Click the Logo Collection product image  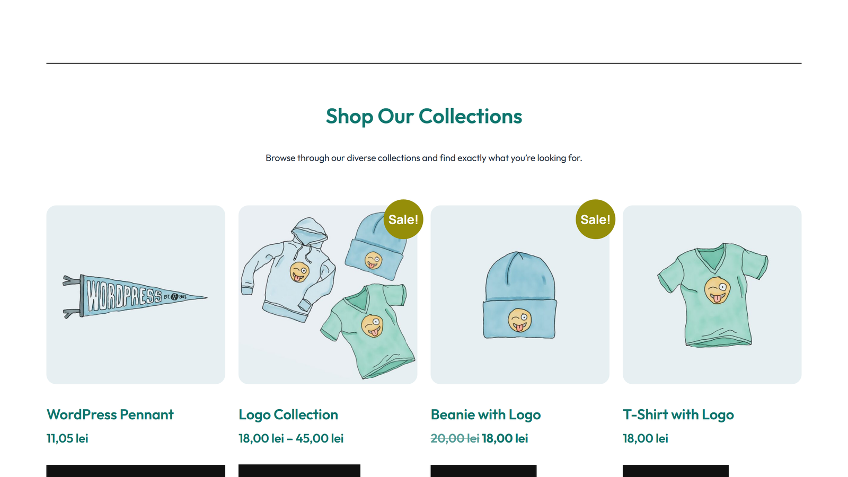(328, 295)
